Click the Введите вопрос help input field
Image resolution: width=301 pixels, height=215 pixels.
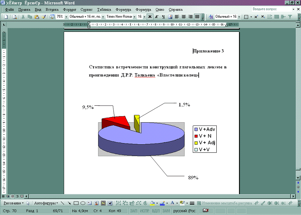271,9
